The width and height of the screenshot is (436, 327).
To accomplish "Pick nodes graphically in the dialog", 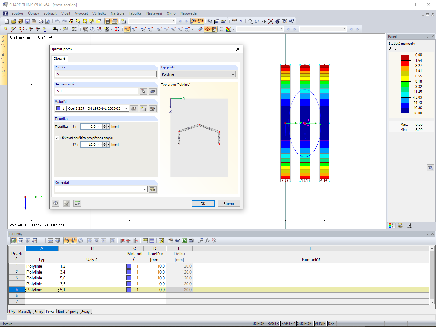I will (143, 91).
